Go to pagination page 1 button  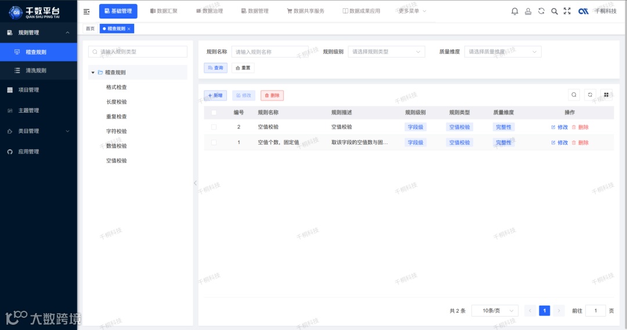point(544,311)
